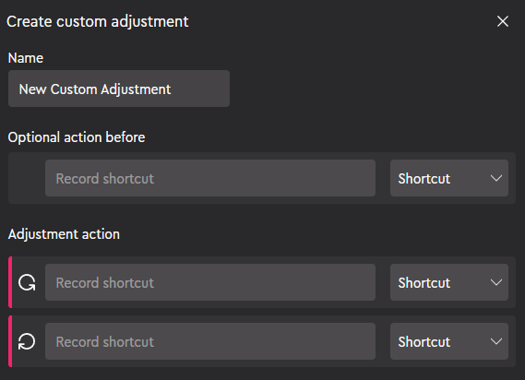Click Record shortcut beside the clockwise rotation icon

[210, 282]
